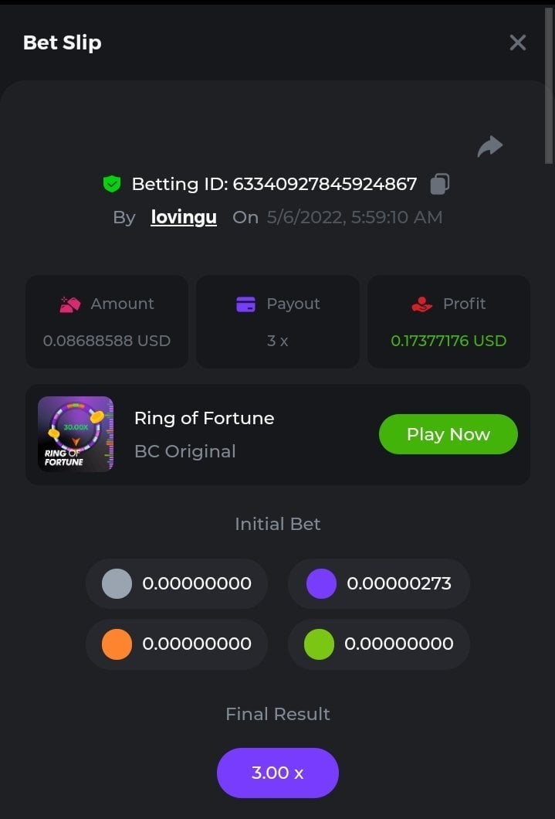
Task: Click the green verified shield icon
Action: coord(113,184)
